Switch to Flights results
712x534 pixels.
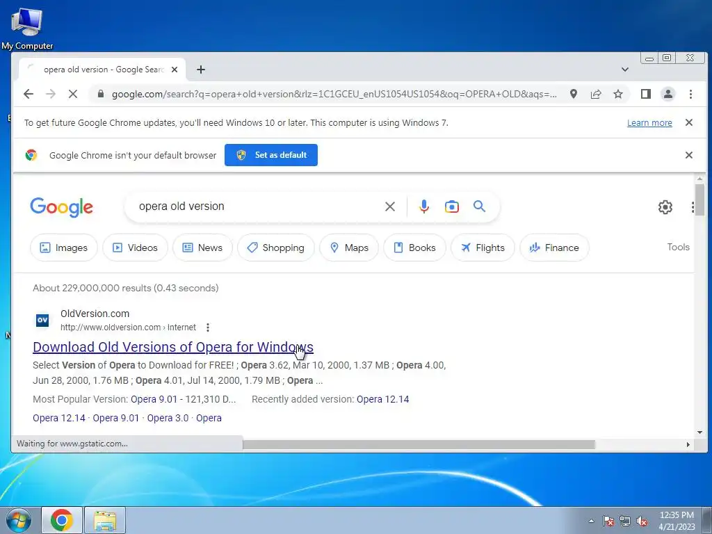tap(483, 248)
